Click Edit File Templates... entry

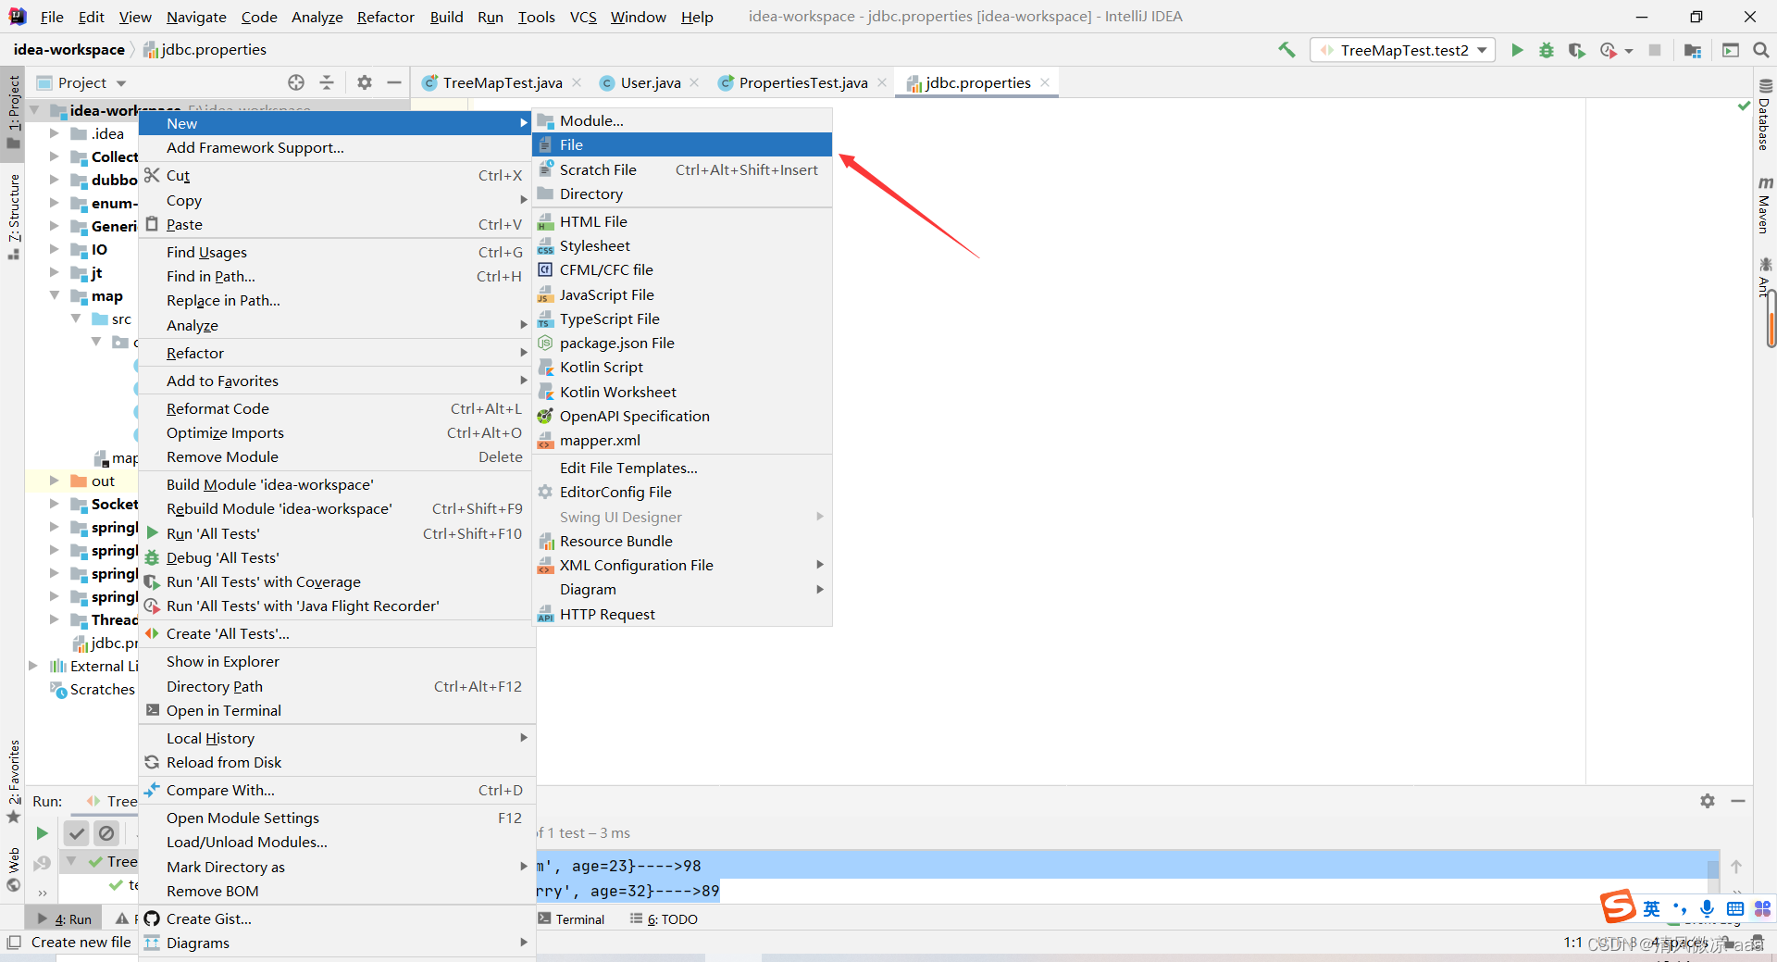(x=682, y=468)
